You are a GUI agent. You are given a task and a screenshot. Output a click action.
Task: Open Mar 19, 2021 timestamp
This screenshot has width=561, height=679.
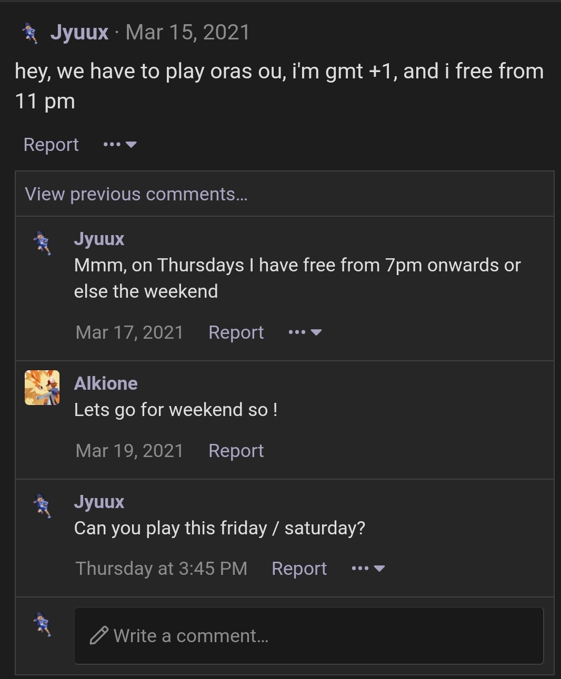(x=129, y=451)
